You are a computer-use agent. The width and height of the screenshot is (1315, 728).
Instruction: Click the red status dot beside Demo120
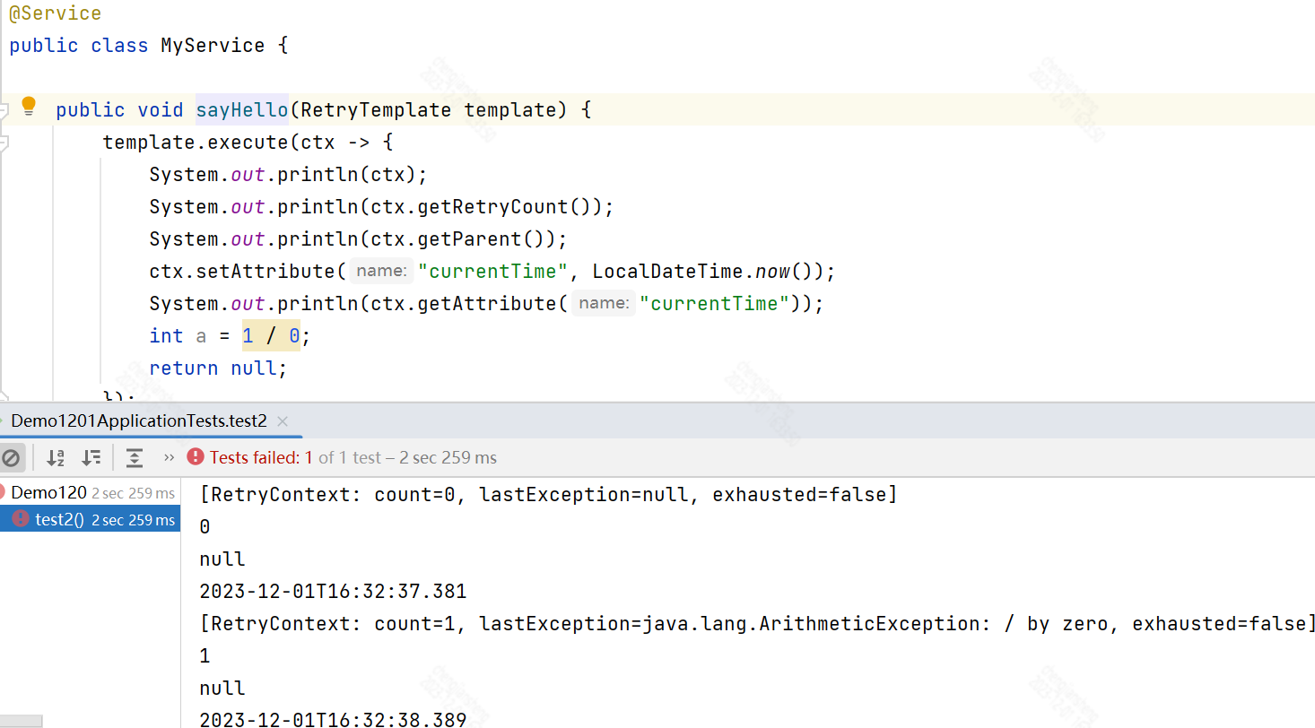[4, 492]
